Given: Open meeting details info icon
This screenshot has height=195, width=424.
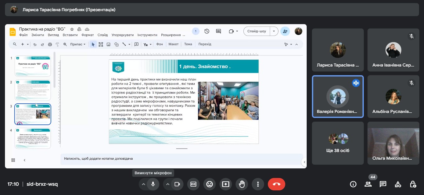Looking at the screenshot, I should [353, 184].
